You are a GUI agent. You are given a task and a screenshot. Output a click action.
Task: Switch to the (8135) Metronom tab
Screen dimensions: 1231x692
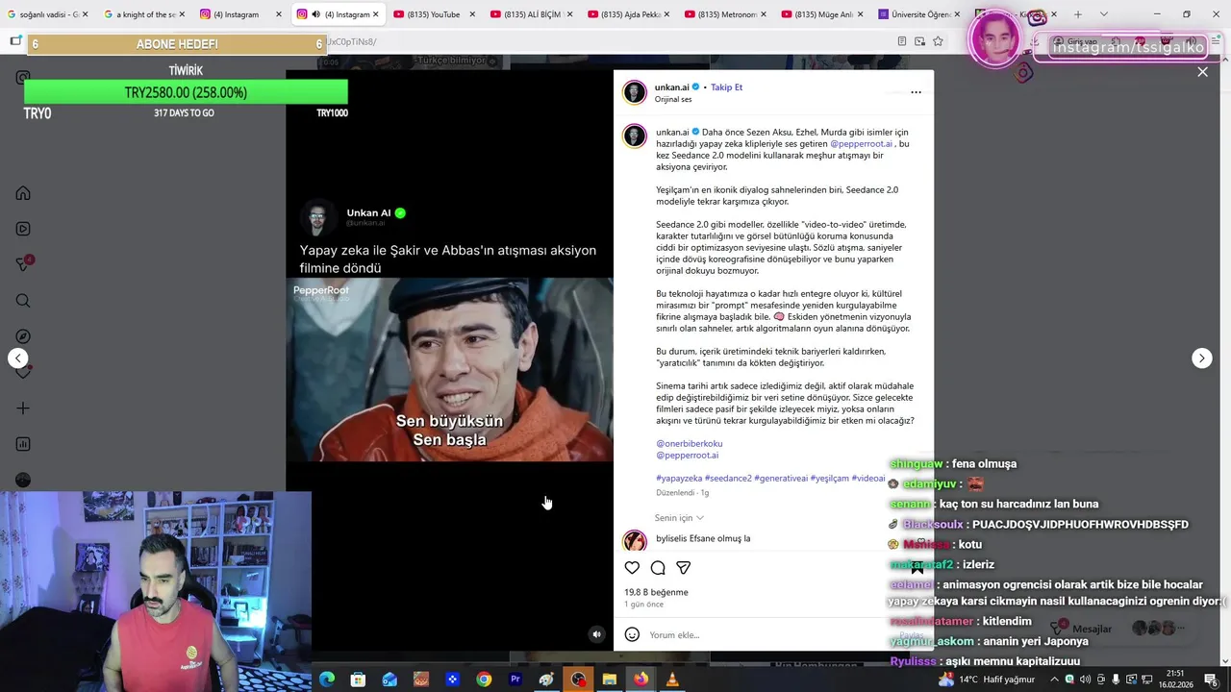coord(725,14)
